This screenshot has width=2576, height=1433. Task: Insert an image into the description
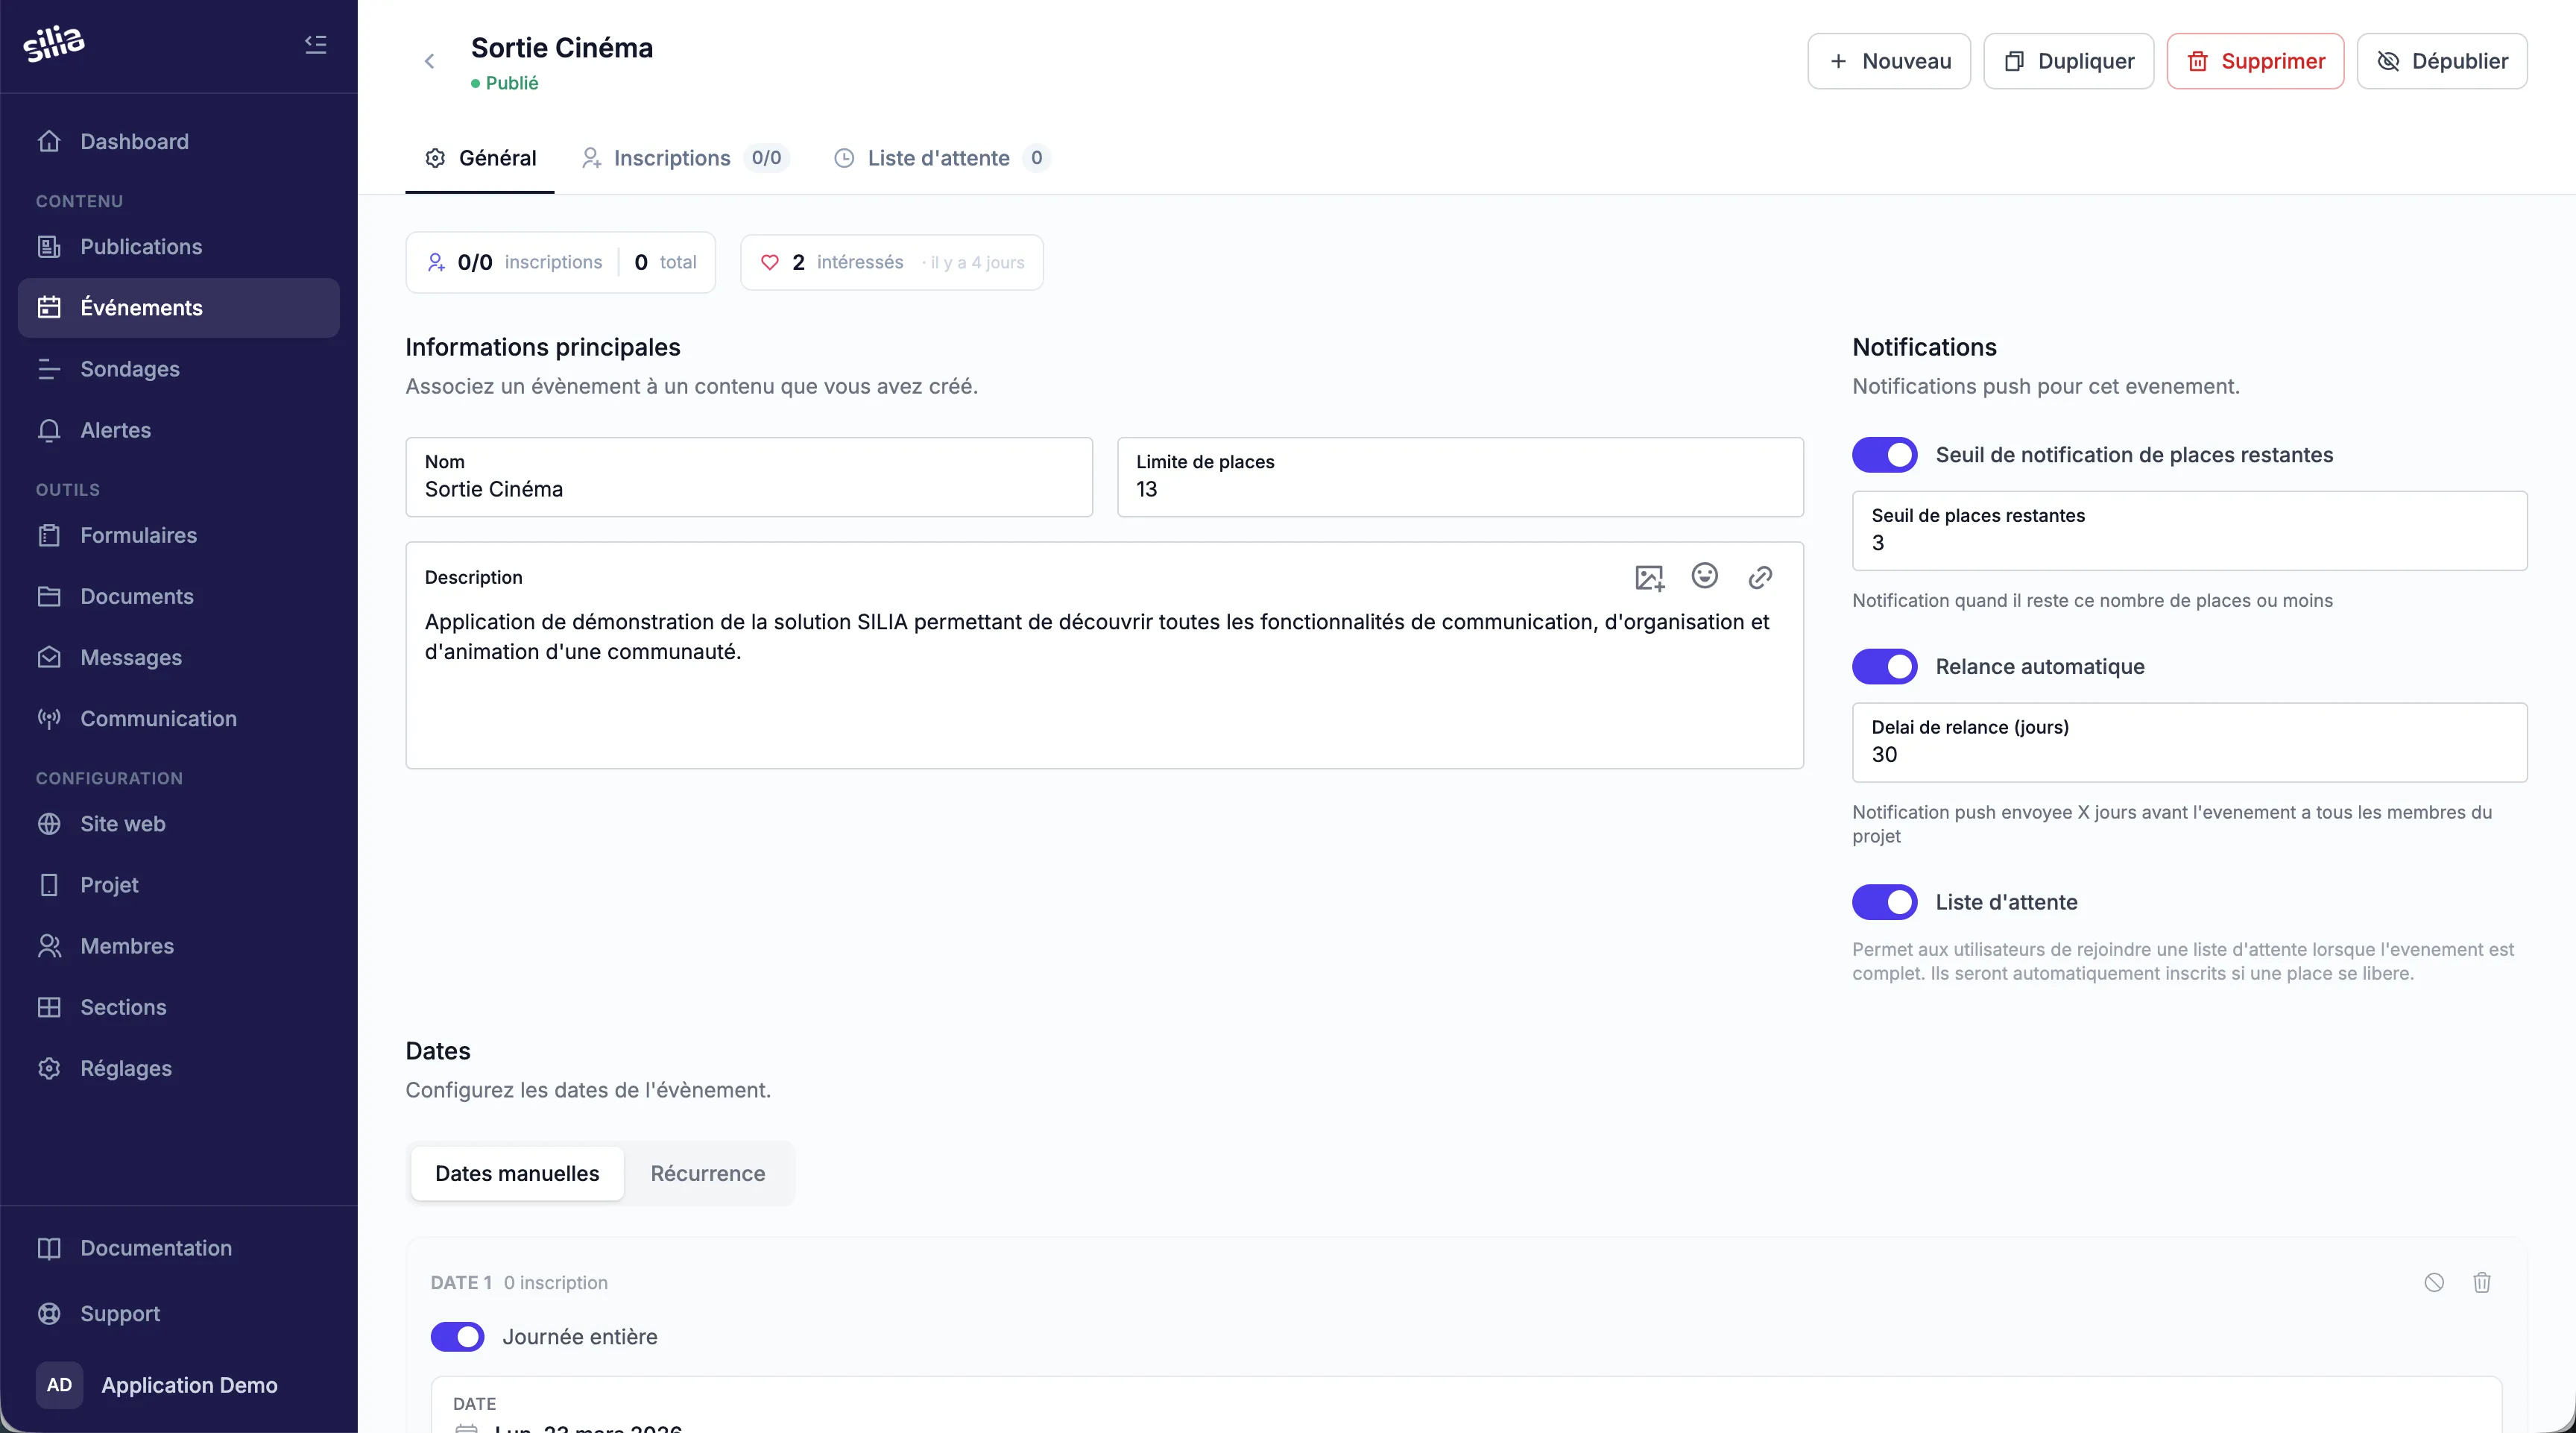[x=1649, y=577]
